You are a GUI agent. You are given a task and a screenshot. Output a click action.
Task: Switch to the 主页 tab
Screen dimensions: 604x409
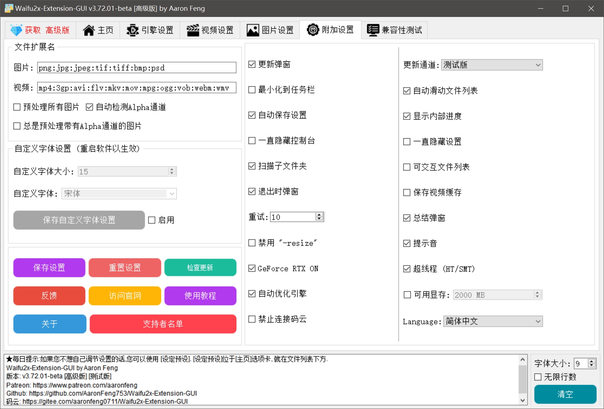(98, 30)
